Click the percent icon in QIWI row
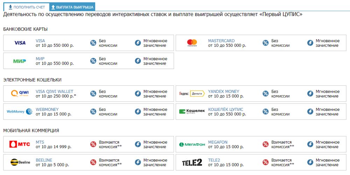 coord(93,94)
